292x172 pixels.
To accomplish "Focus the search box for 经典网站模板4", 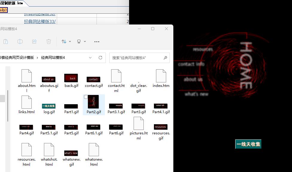I will click(140, 58).
